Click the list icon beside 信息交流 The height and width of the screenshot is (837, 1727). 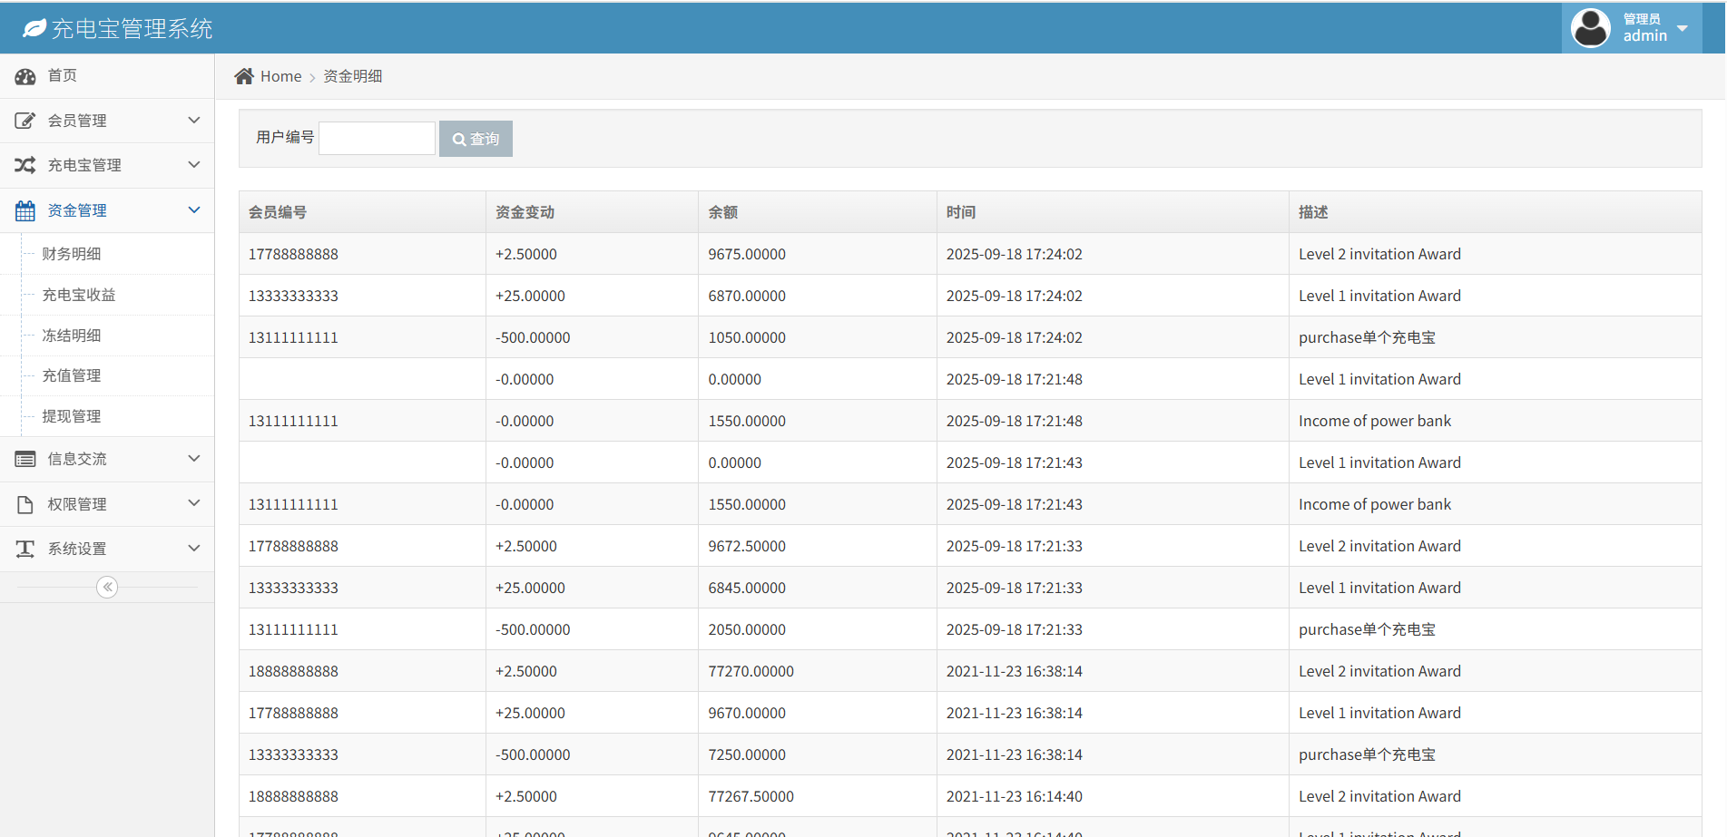tap(25, 459)
